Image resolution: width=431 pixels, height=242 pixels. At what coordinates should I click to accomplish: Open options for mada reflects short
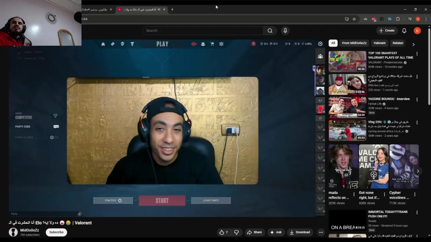354,194
